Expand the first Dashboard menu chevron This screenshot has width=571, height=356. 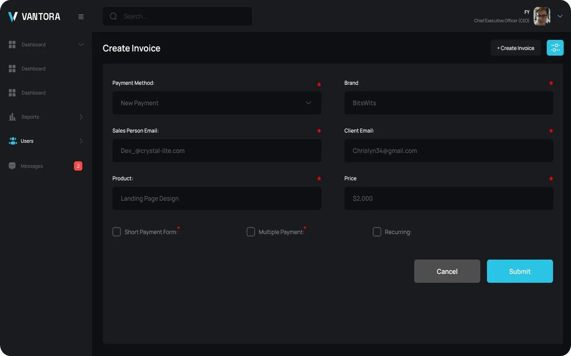[x=81, y=45]
